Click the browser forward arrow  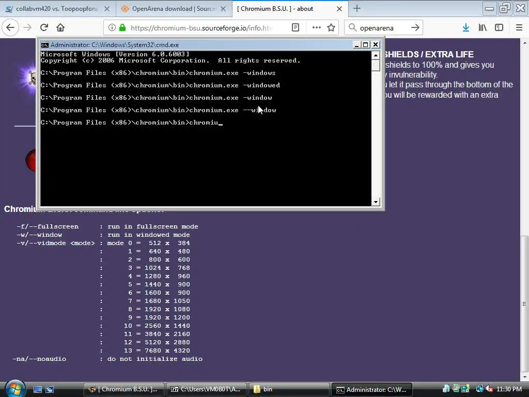pos(27,27)
